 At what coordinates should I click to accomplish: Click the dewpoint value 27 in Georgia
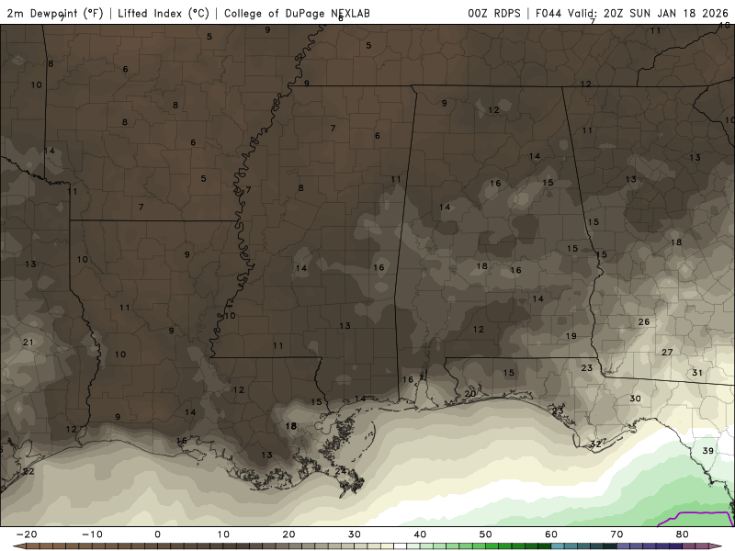(x=667, y=352)
